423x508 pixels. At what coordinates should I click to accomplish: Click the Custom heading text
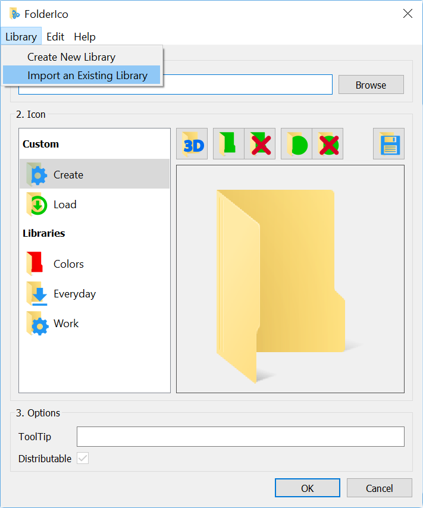[40, 144]
